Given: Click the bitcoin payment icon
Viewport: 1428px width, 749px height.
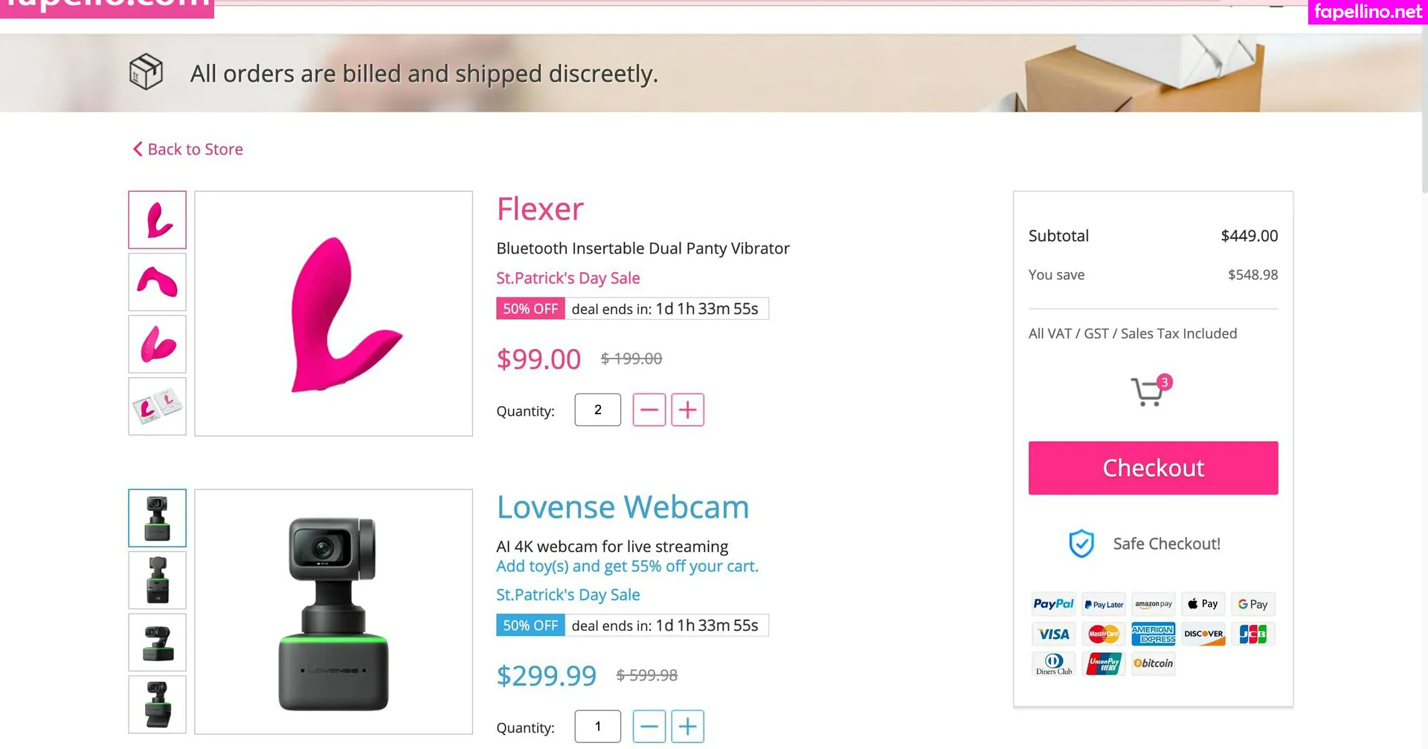Looking at the screenshot, I should [x=1153, y=663].
